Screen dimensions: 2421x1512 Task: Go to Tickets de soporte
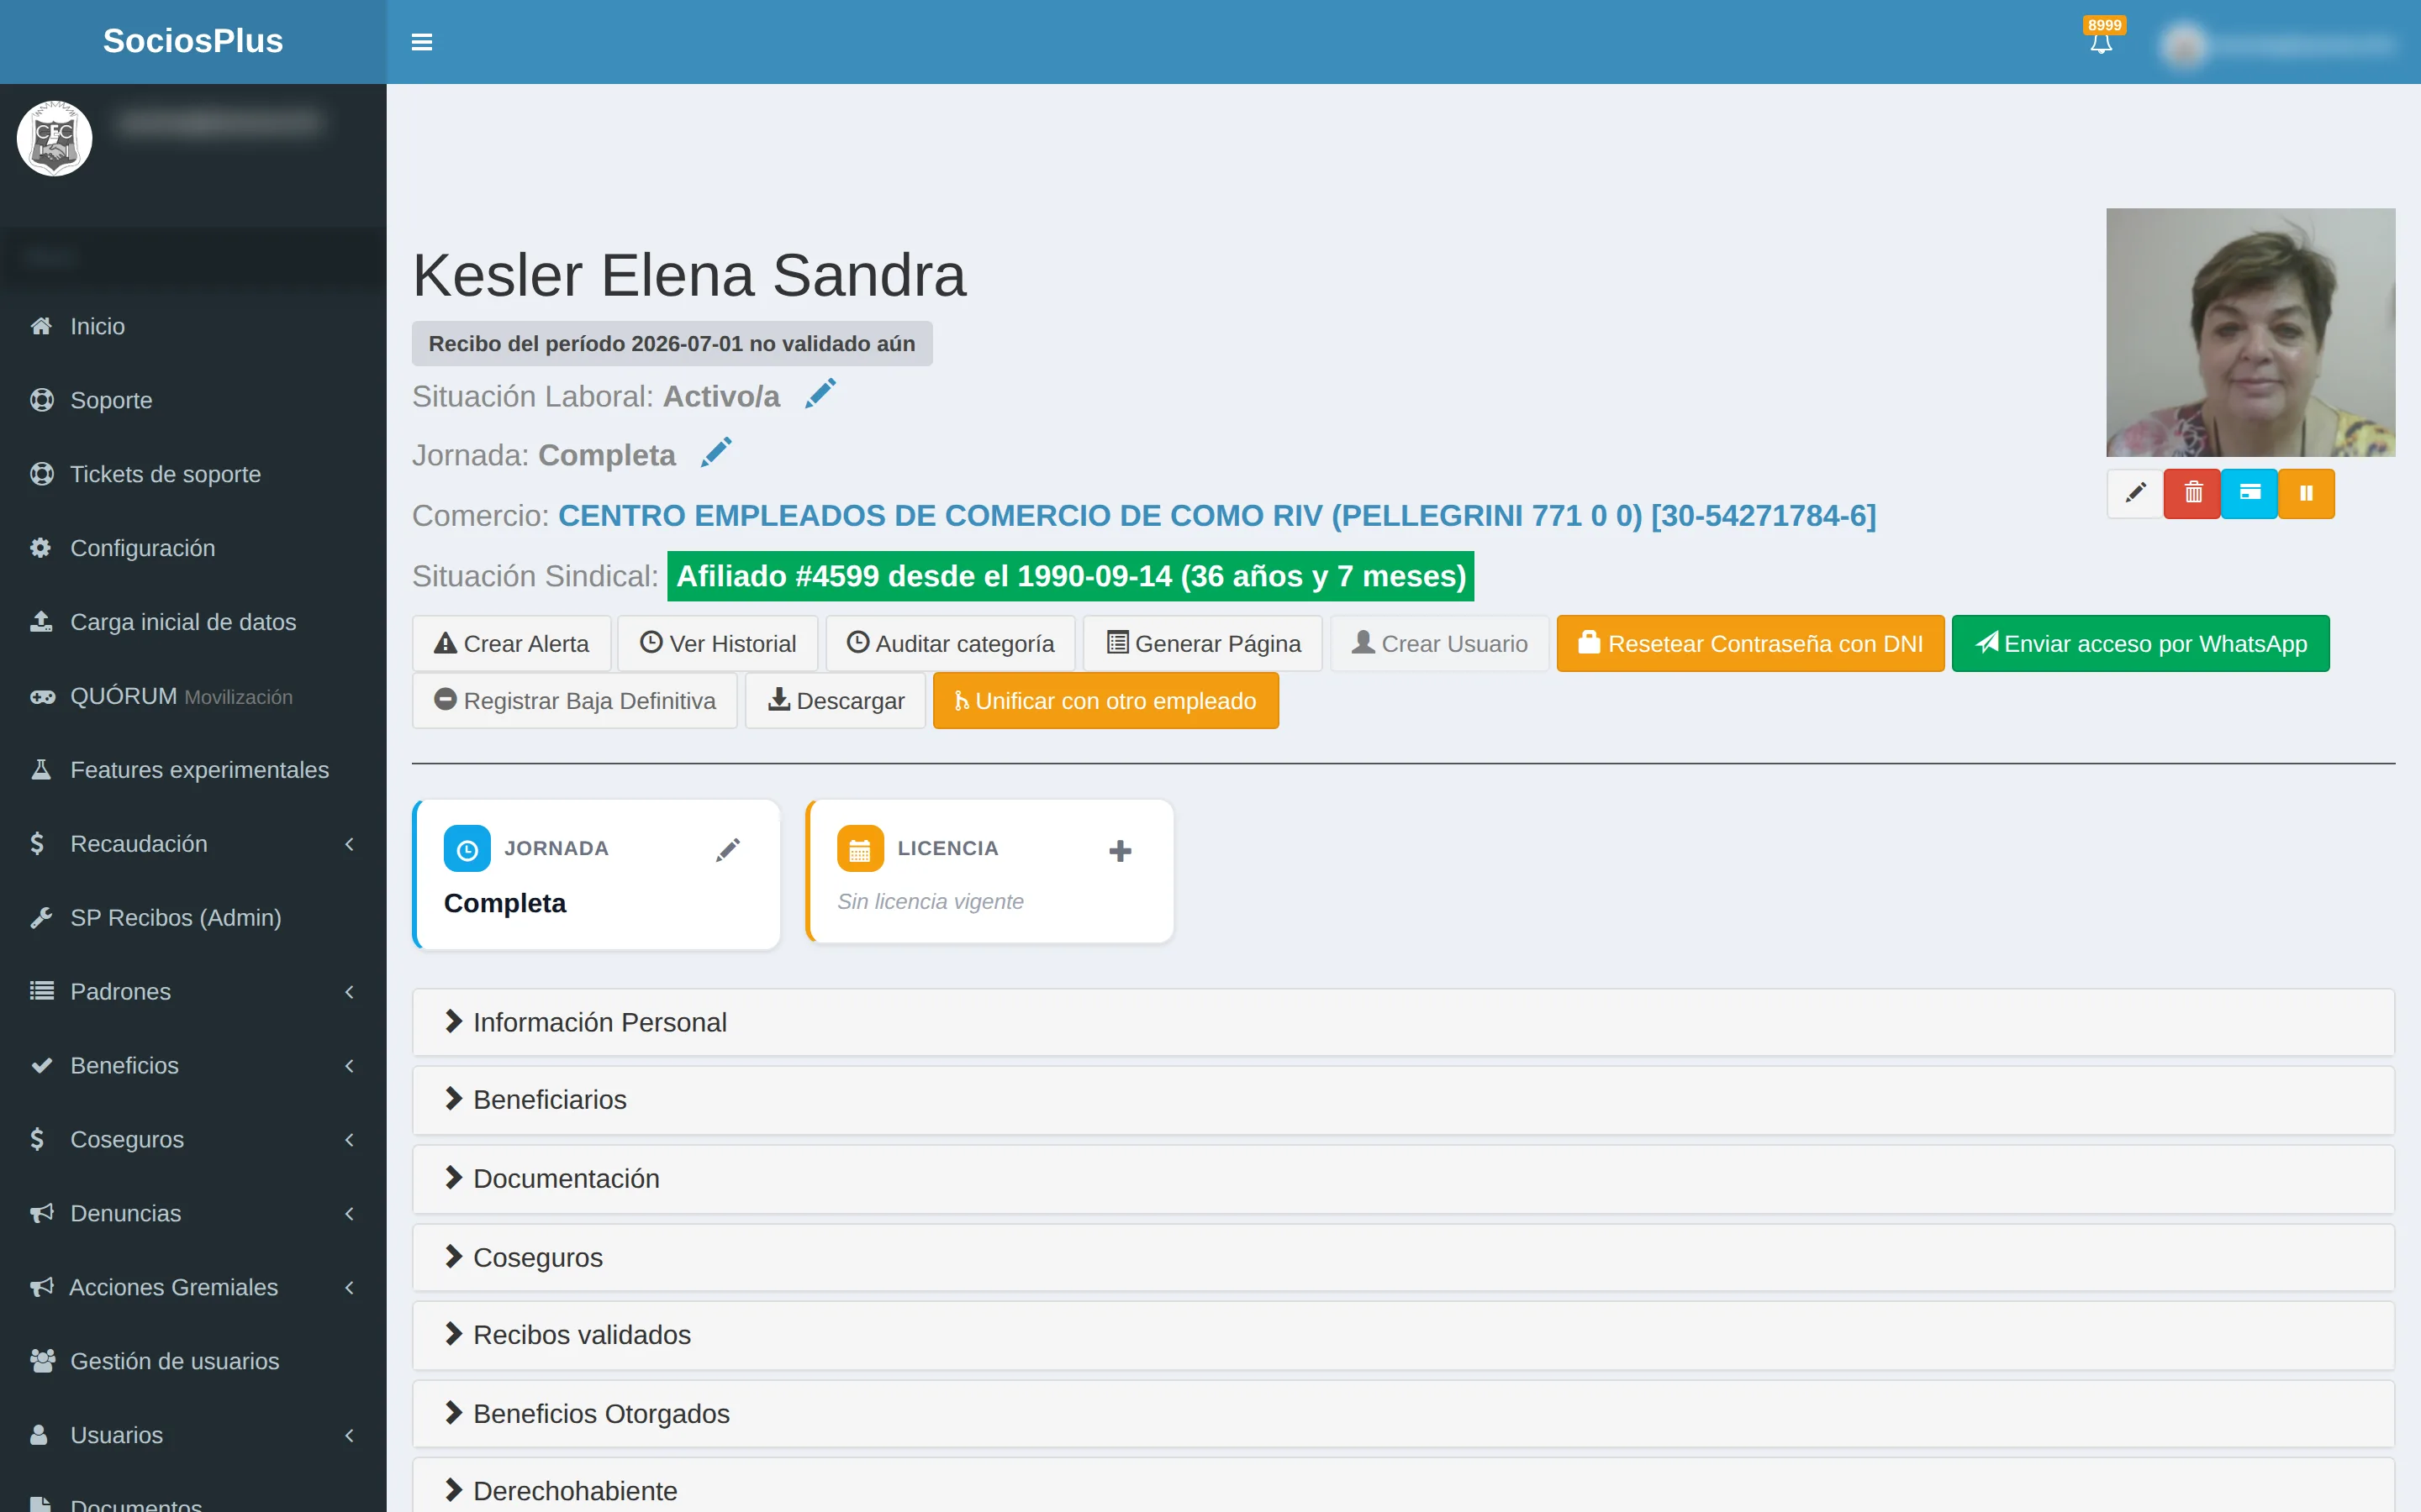tap(193, 474)
